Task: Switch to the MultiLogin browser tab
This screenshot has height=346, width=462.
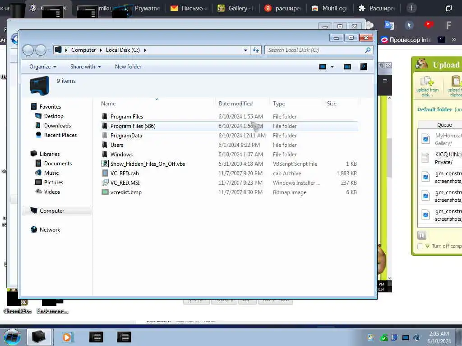Action: point(330,8)
